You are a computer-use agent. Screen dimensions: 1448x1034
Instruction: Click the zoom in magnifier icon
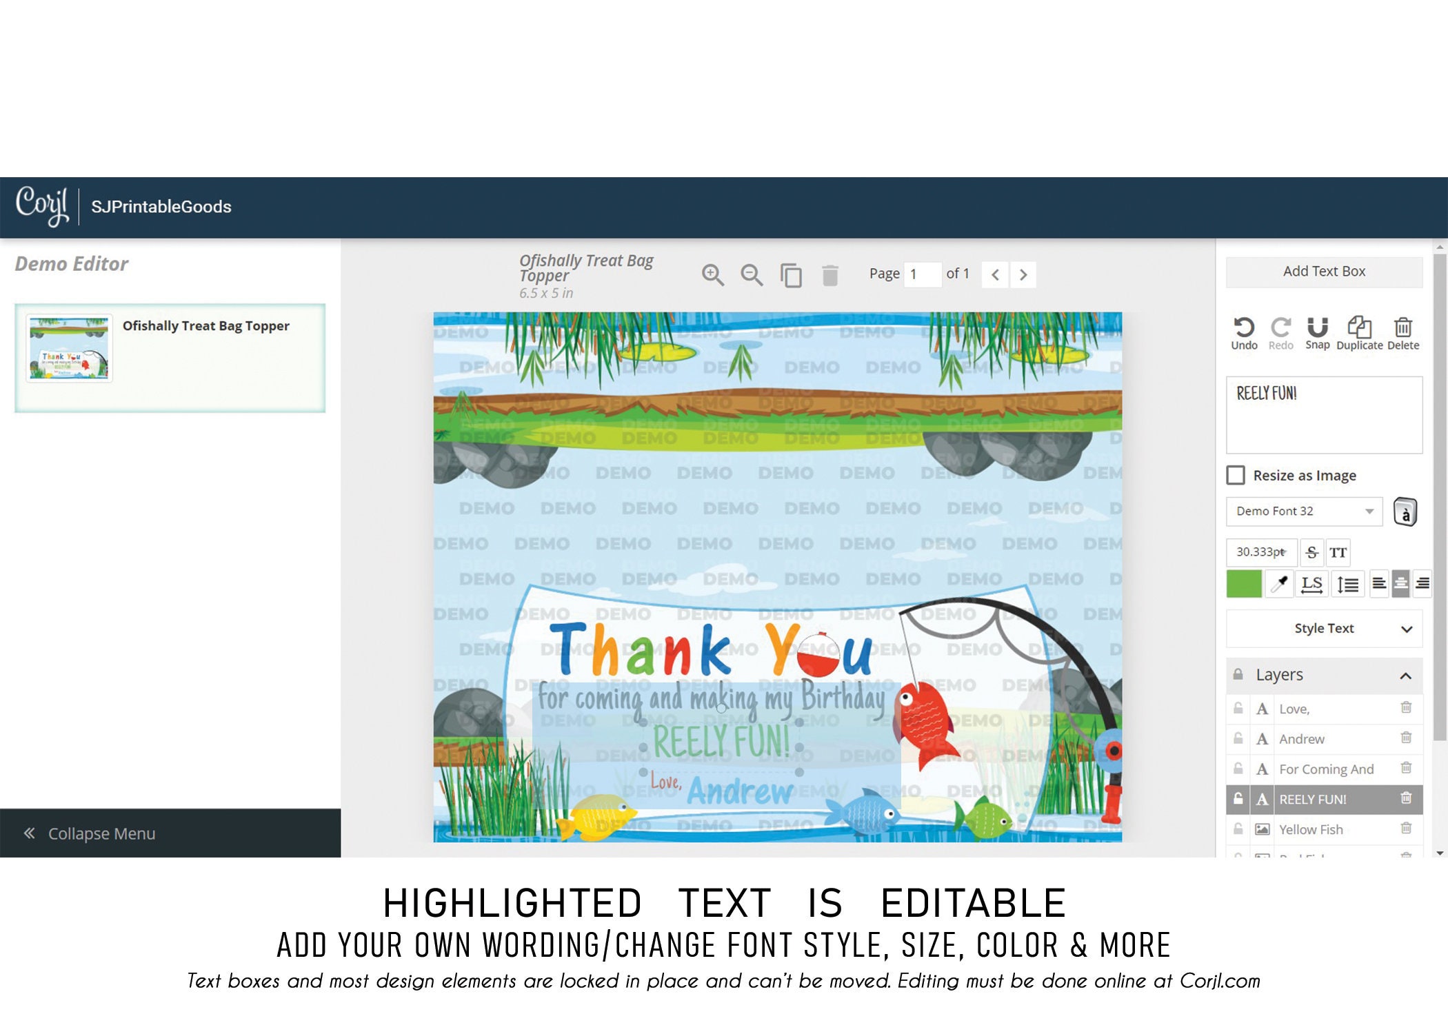pos(712,274)
